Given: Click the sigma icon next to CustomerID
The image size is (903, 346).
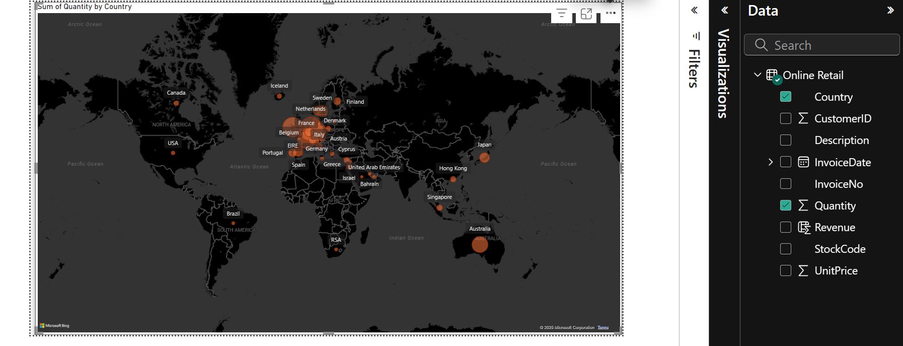Looking at the screenshot, I should pyautogui.click(x=803, y=118).
